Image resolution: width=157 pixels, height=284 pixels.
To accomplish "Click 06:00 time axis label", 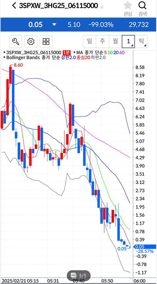I will 140,280.
